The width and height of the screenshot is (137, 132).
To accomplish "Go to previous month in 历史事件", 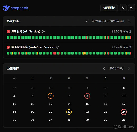I will click(104, 69).
